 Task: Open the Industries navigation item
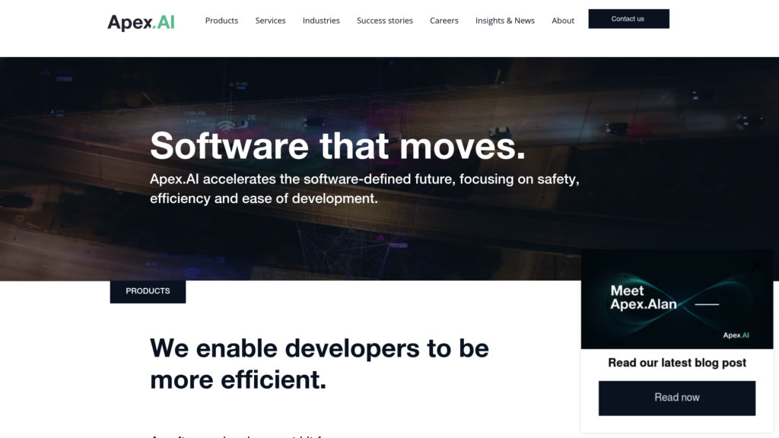tap(321, 21)
